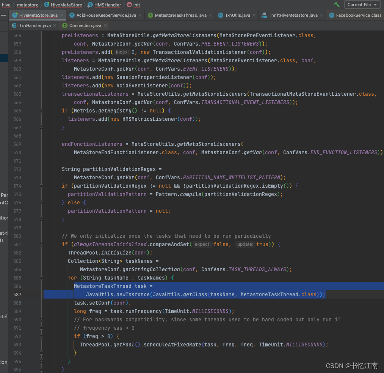The width and height of the screenshot is (384, 373).
Task: Collapse the if block at line 565
Action: (x=41, y=111)
